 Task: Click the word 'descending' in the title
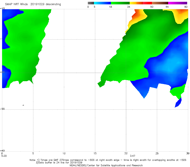(53, 4)
